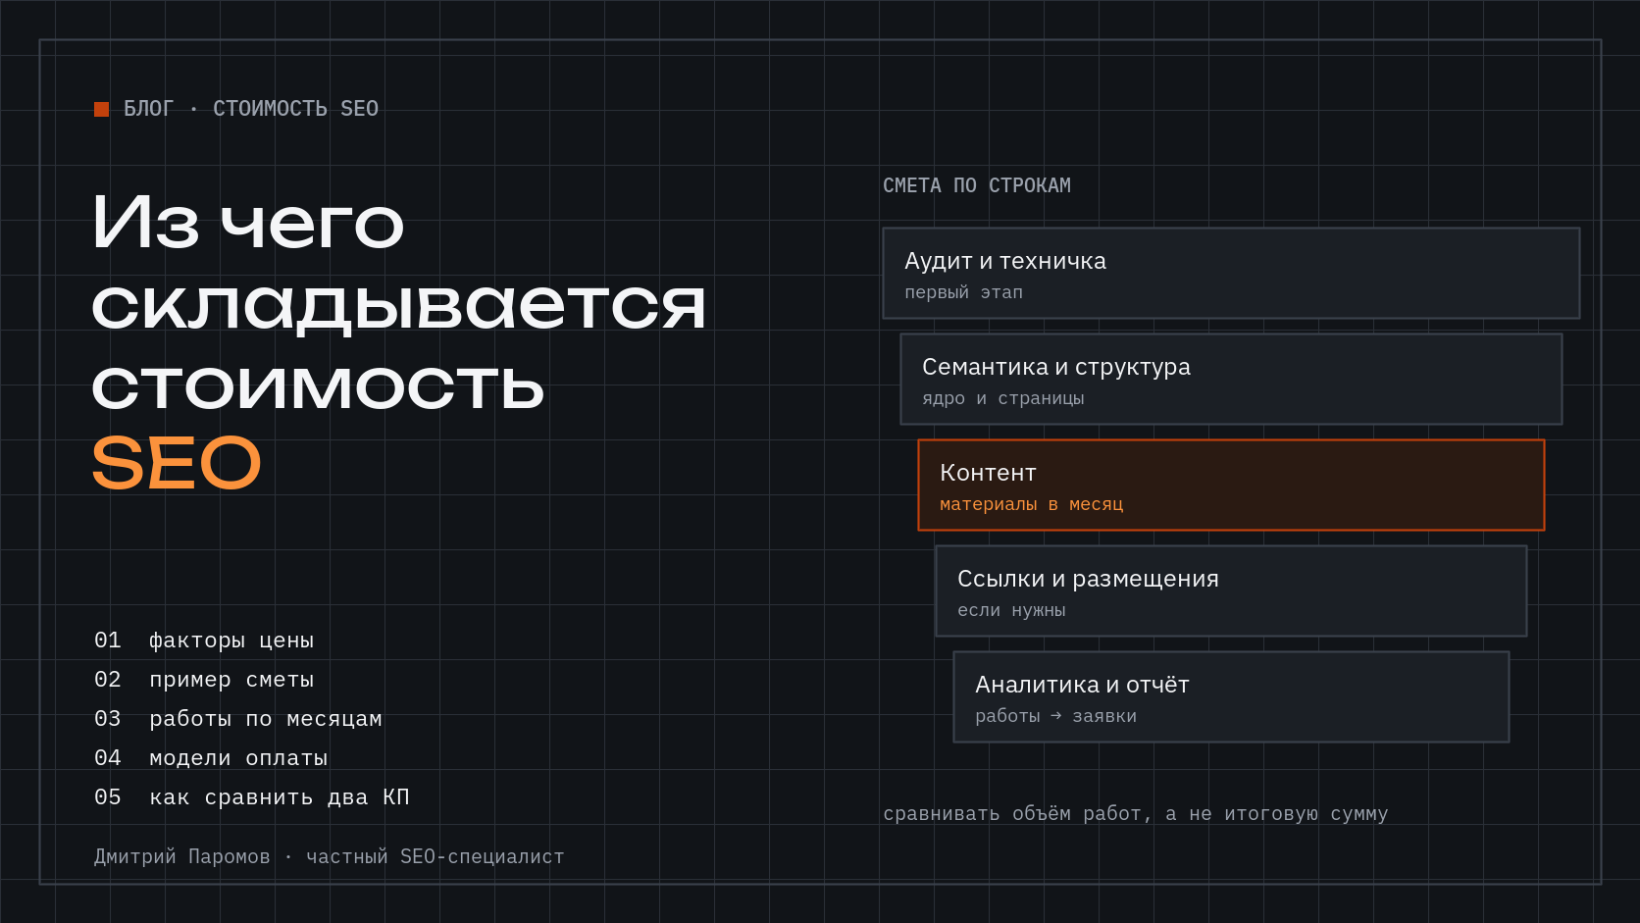
Task: Click the orange square before БЛОГ
Action: 101,109
